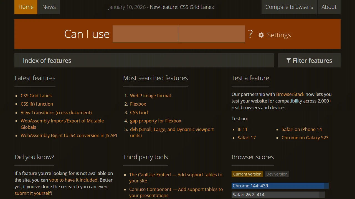The width and height of the screenshot is (355, 199).
Task: View the CSS if() function feature
Action: [37, 104]
